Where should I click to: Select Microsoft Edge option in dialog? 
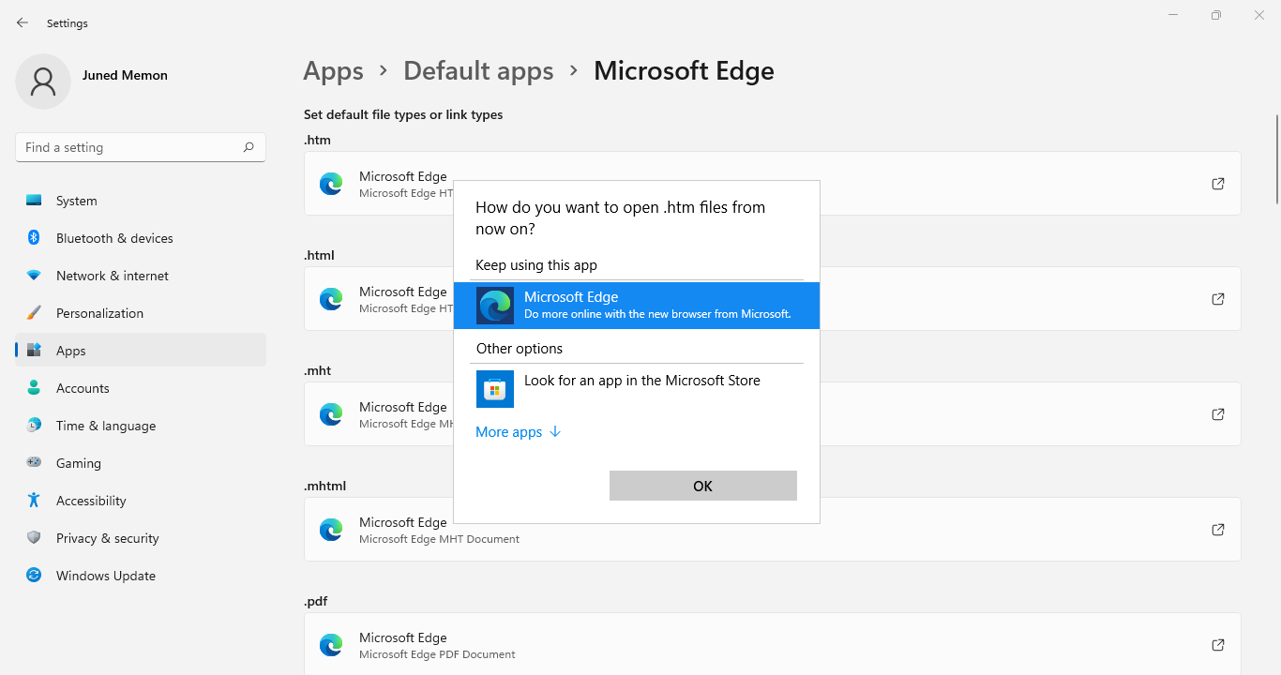point(637,306)
